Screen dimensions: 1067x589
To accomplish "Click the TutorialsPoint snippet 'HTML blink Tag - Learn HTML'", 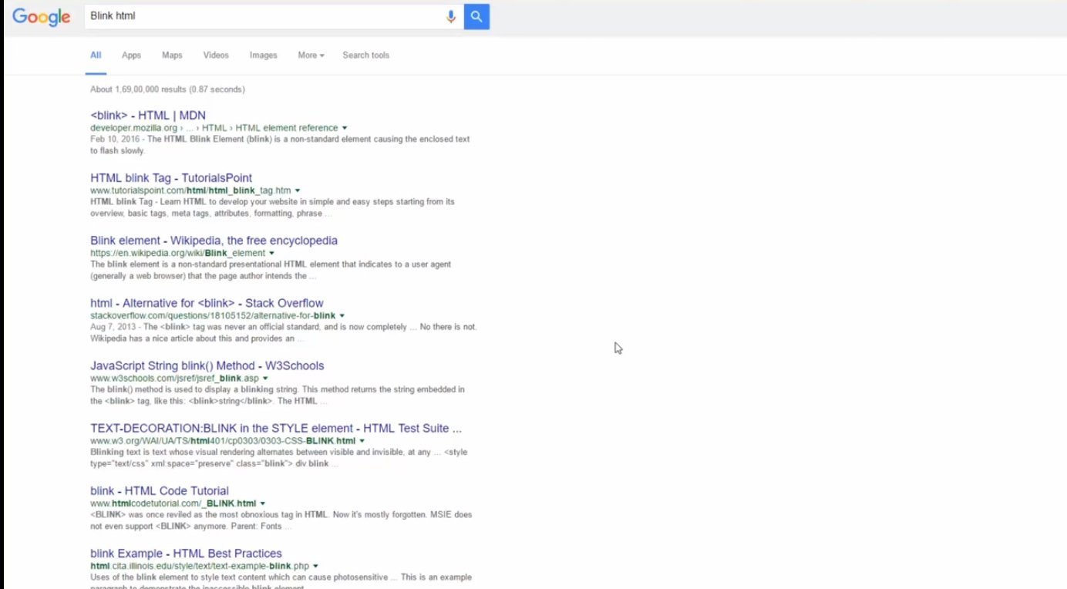I will tap(272, 207).
